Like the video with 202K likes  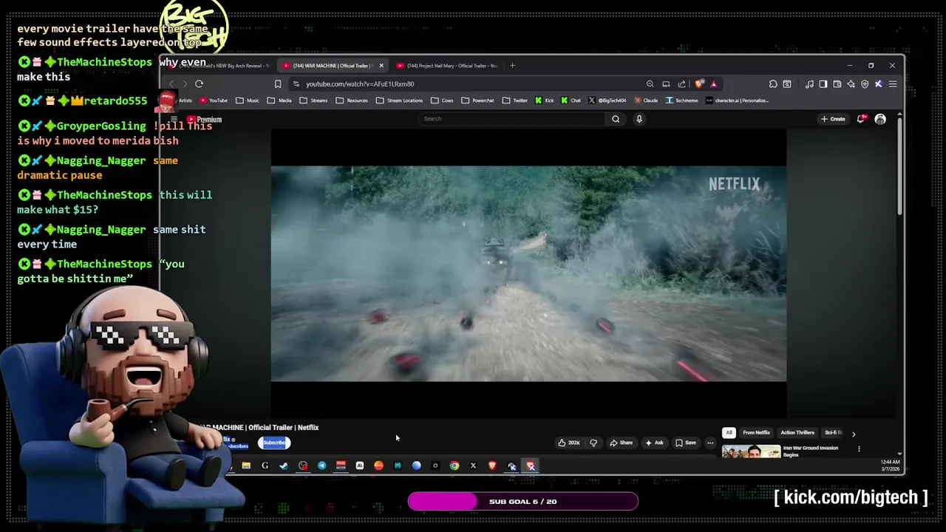(x=568, y=443)
